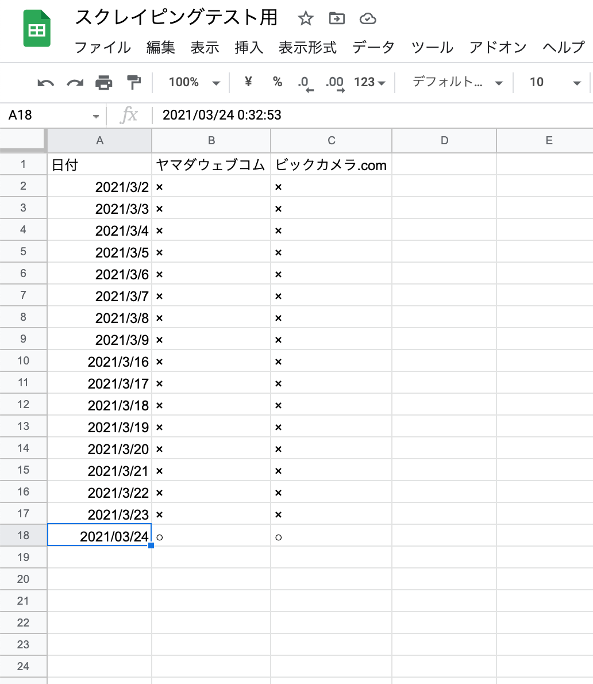Open the ツール menu
The height and width of the screenshot is (684, 593).
point(432,47)
